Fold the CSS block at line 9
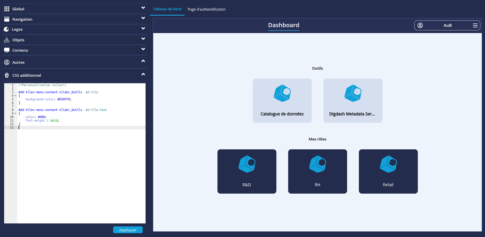 click(x=15, y=113)
